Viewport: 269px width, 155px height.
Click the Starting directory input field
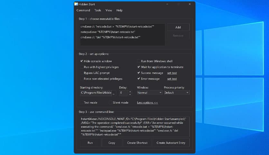pyautogui.click(x=96, y=93)
